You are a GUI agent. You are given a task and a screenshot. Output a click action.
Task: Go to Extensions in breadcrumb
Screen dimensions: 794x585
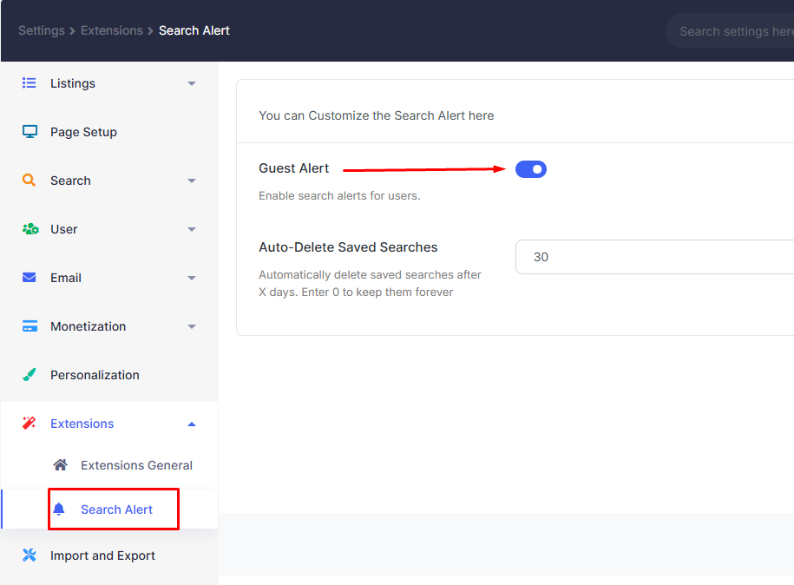(x=112, y=30)
